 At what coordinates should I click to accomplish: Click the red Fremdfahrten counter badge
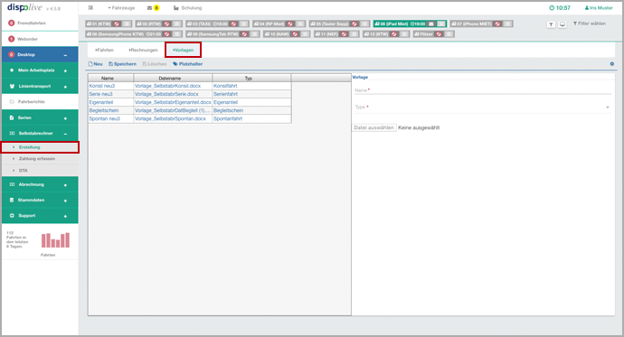(12, 23)
